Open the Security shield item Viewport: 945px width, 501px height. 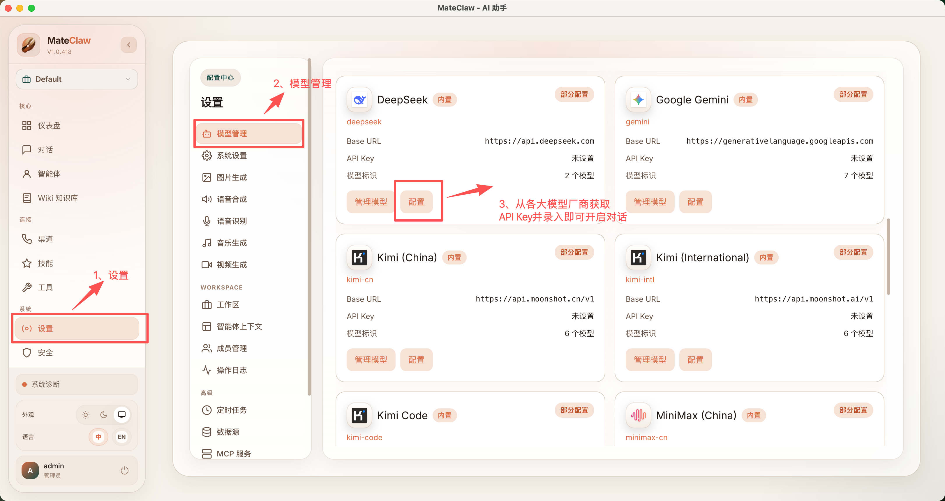click(27, 352)
